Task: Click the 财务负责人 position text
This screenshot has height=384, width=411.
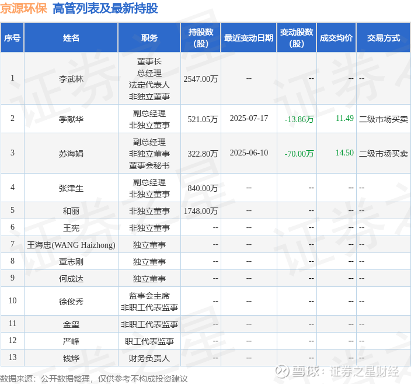Action: click(x=149, y=358)
